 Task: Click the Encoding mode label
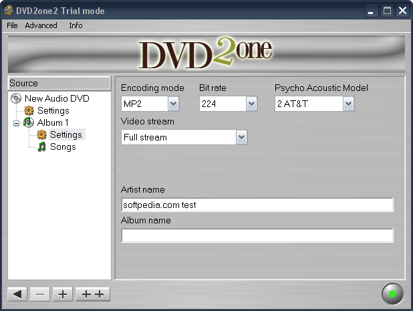(x=152, y=88)
